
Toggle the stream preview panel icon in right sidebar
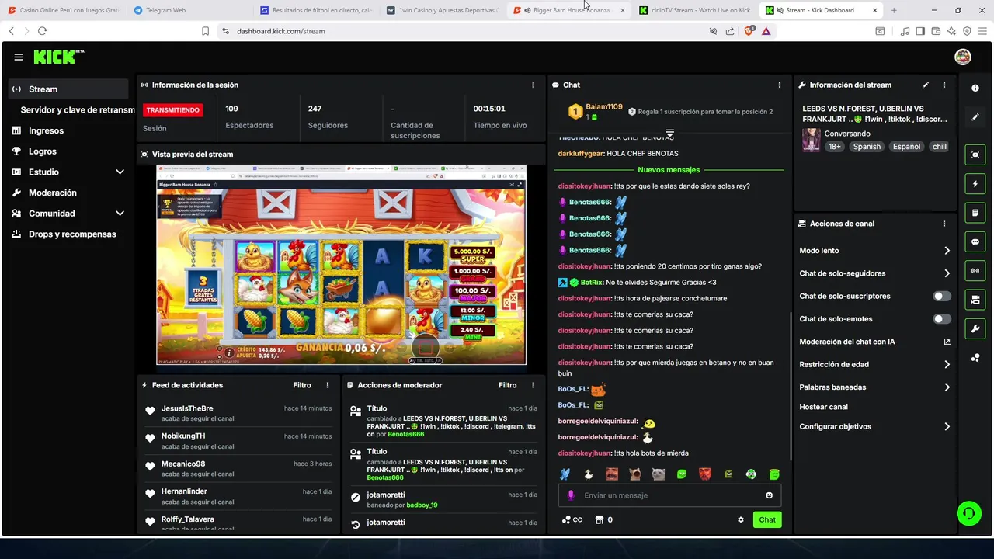(975, 155)
